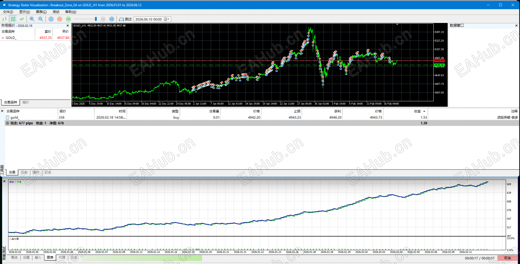The image size is (520, 264).
Task: Close the trades toolbox panel
Action: point(2,111)
